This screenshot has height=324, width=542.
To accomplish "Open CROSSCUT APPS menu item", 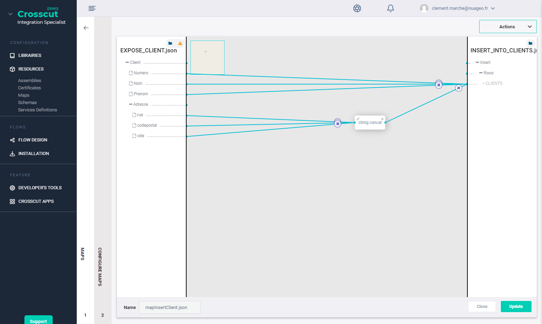I will click(36, 201).
